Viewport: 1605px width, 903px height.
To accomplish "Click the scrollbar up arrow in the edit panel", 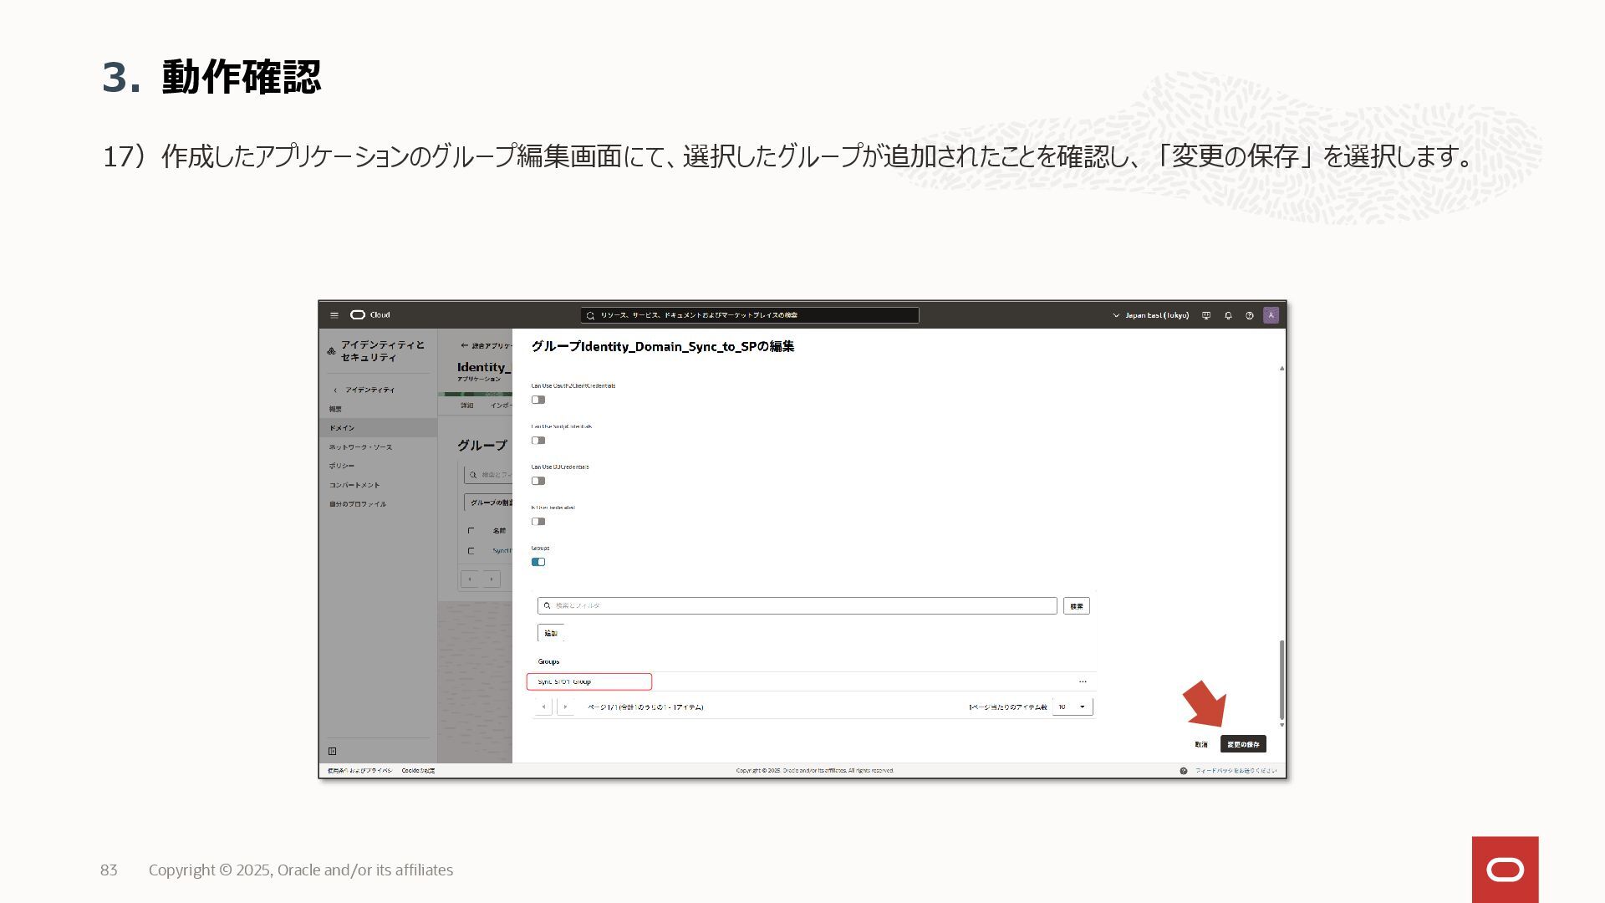I will (x=1281, y=368).
